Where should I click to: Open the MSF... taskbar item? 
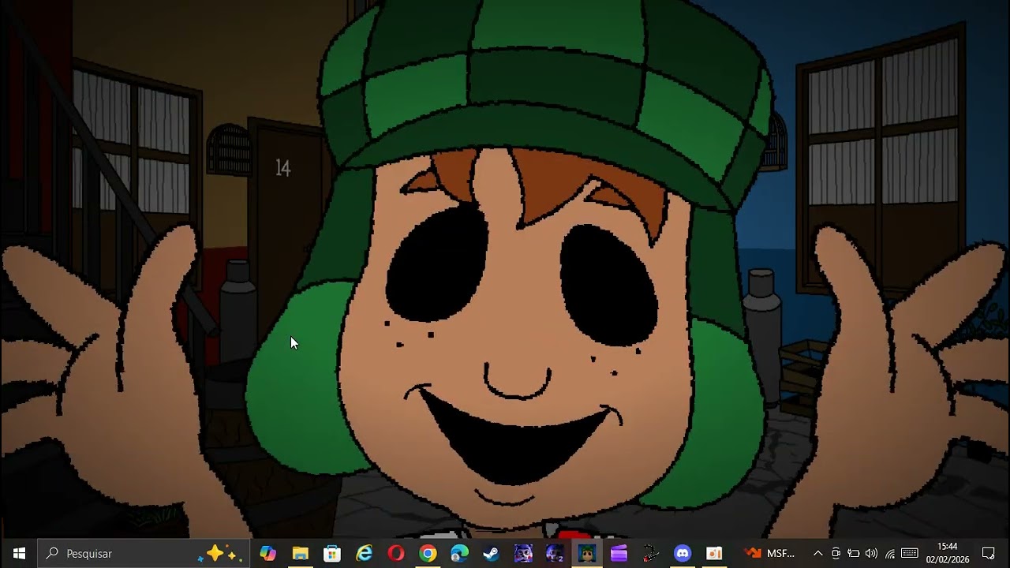769,554
